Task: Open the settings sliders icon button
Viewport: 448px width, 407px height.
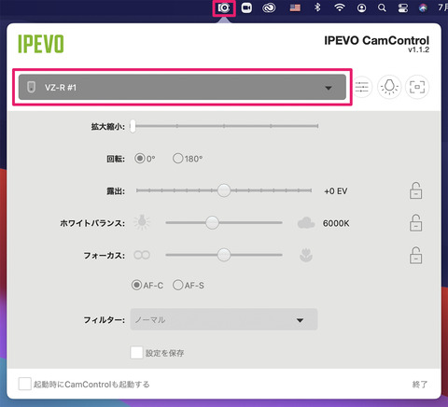Action: tap(362, 87)
